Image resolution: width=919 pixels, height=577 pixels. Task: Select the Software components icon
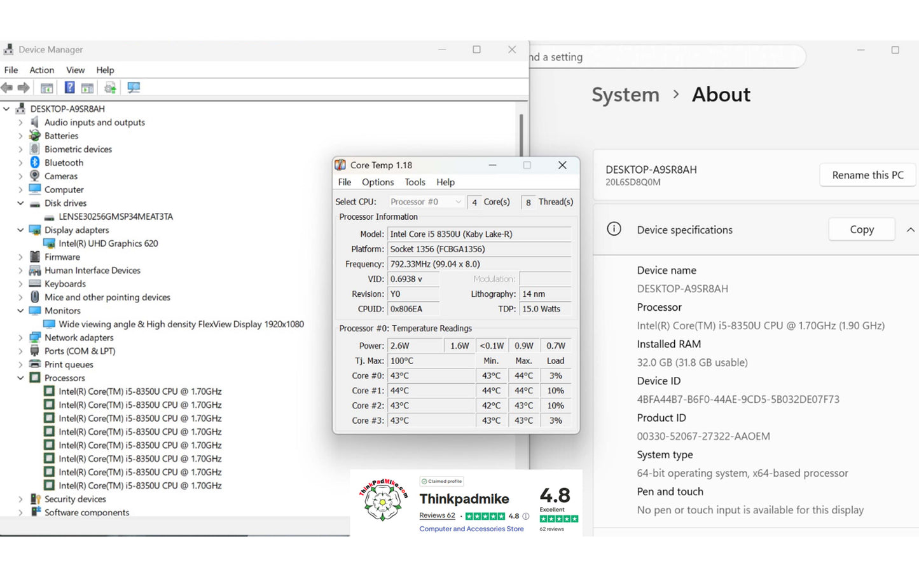[35, 512]
